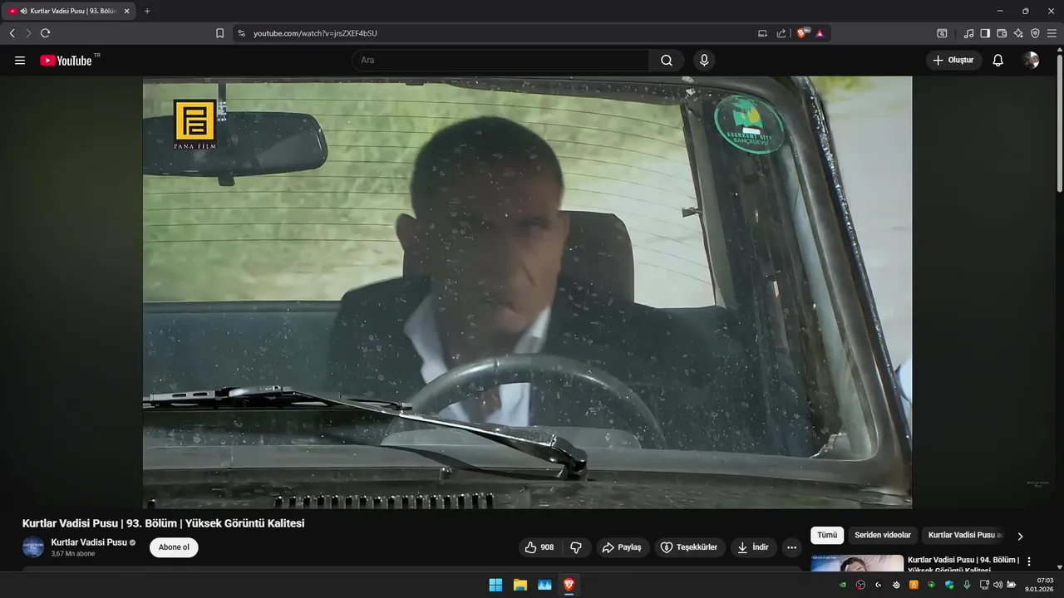Share the video via Paylaş button
This screenshot has width=1064, height=598.
click(x=622, y=547)
